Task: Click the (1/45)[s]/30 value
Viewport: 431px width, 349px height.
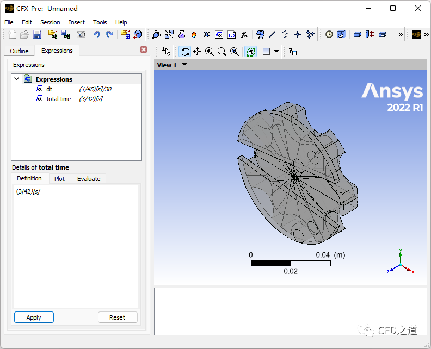Action: point(95,89)
